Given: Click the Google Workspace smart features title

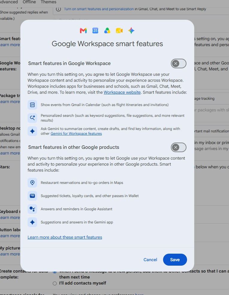Looking at the screenshot, I should [107, 44].
